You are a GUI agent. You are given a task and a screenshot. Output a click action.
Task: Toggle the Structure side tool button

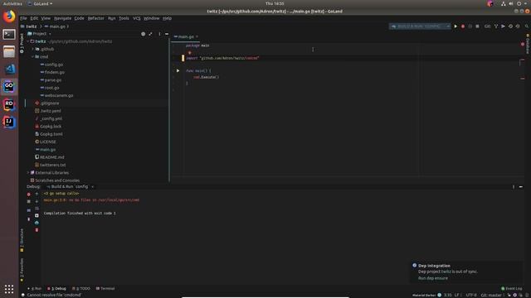(22, 240)
